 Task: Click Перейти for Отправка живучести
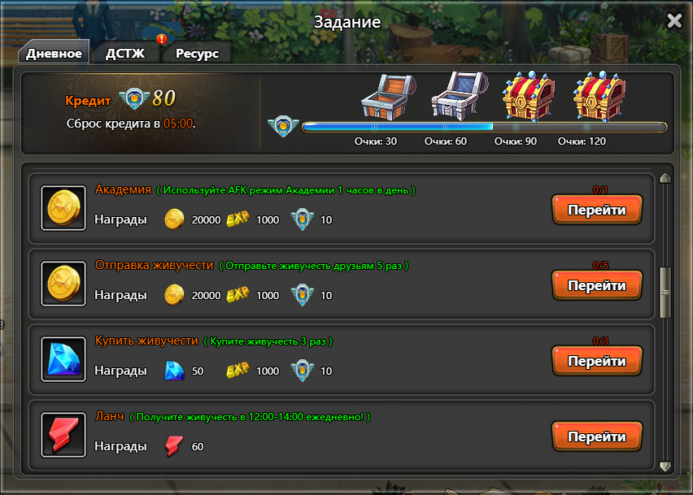[x=597, y=285]
